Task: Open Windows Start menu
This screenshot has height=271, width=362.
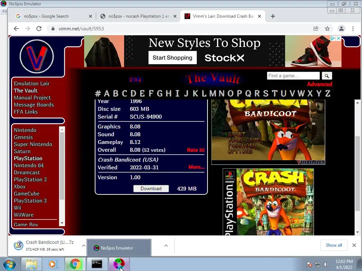Action: coord(9,264)
